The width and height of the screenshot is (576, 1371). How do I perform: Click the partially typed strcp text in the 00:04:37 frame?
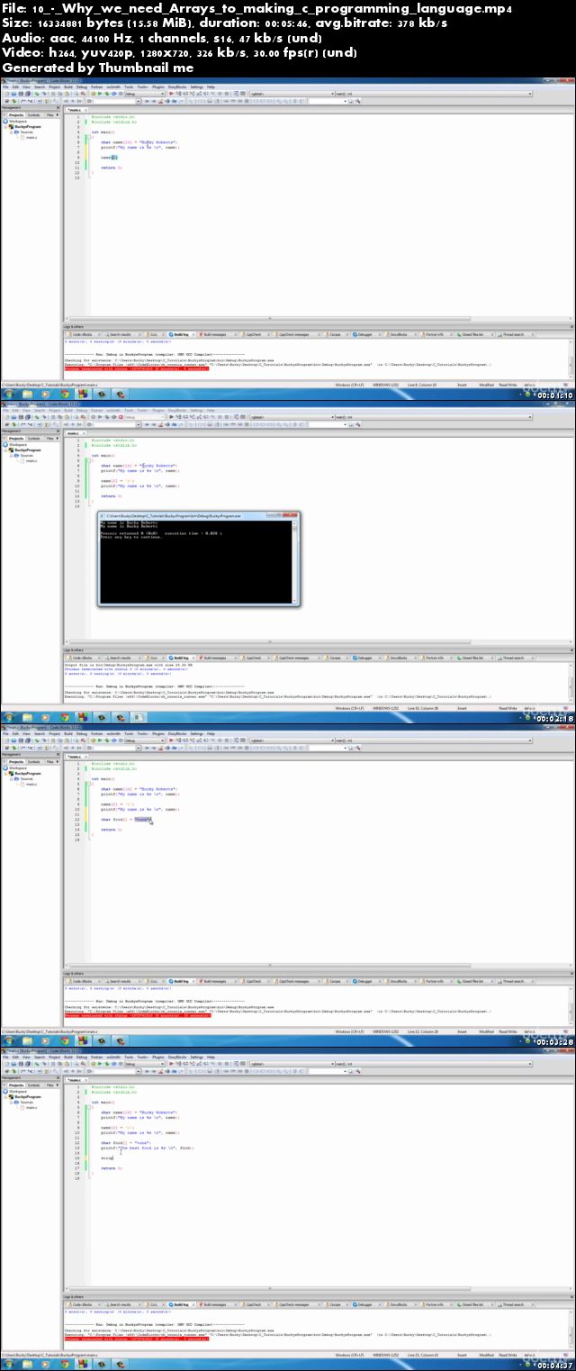tap(106, 1158)
